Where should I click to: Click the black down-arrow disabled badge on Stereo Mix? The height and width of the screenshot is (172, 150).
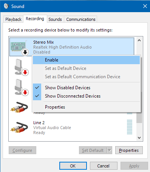pyautogui.click(x=25, y=52)
